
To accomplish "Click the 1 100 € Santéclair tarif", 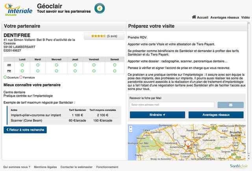I will click(x=77, y=115).
